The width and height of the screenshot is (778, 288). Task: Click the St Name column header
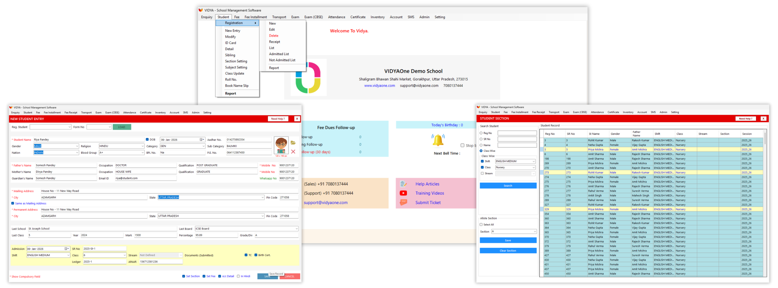pos(594,134)
